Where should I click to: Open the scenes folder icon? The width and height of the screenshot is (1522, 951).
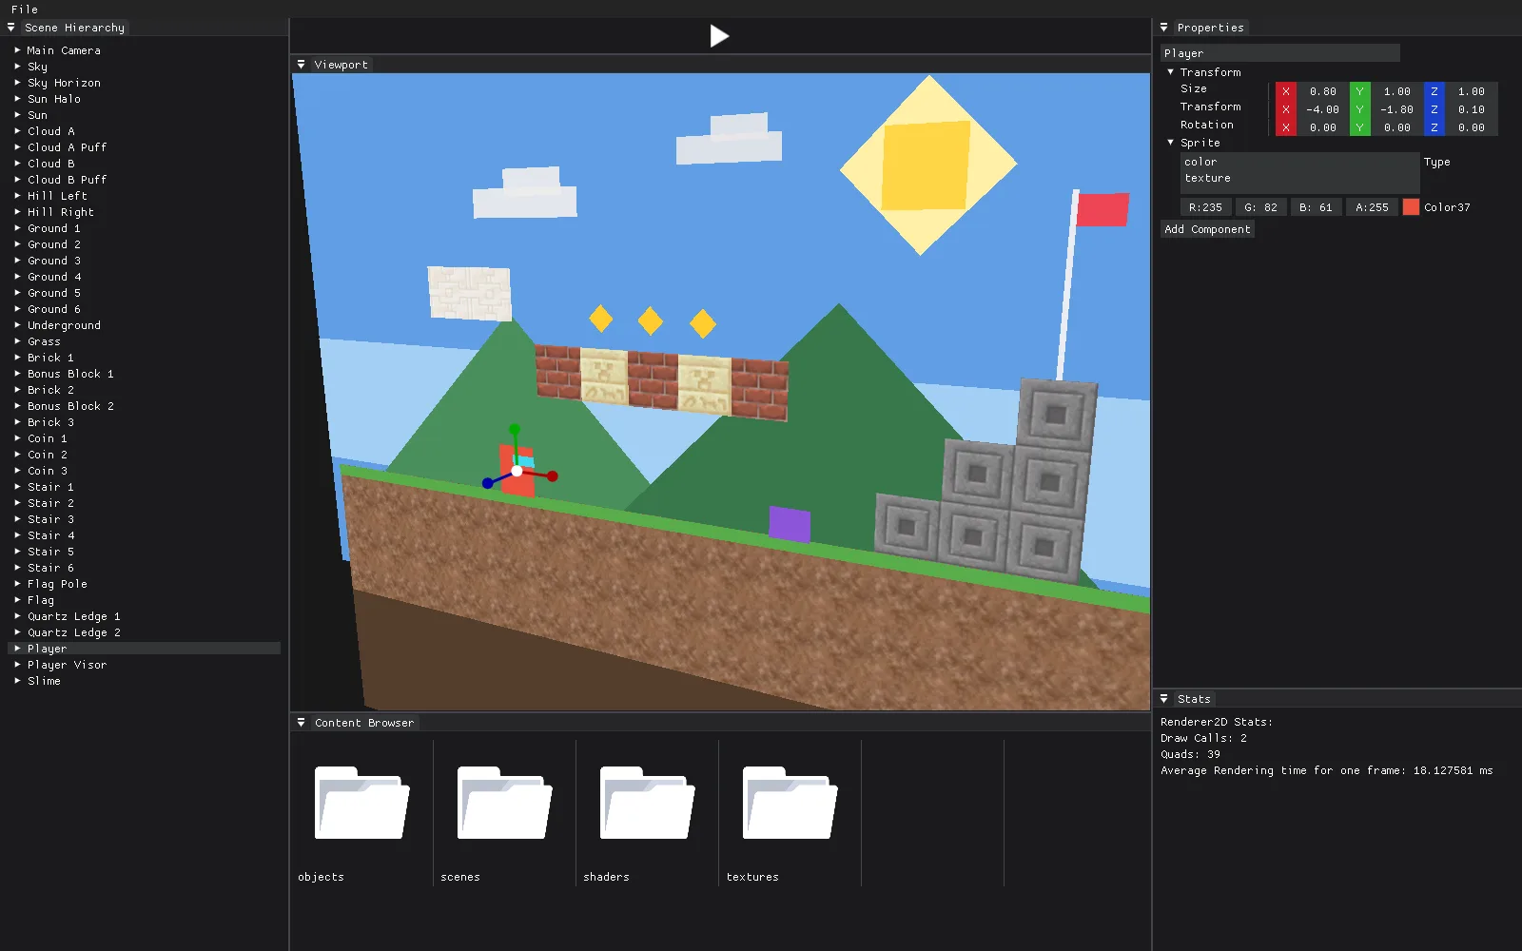(x=504, y=803)
